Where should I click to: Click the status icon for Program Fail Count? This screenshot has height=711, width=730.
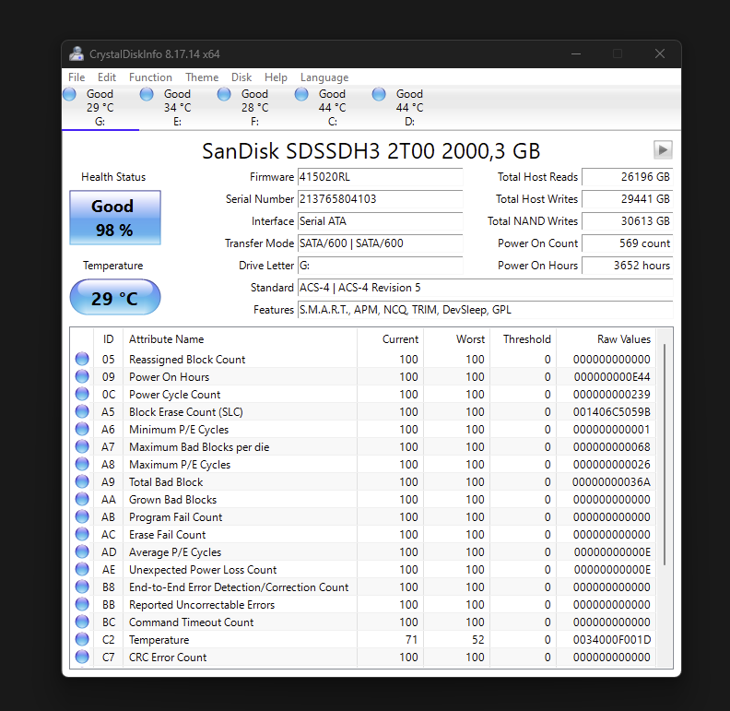tap(82, 516)
